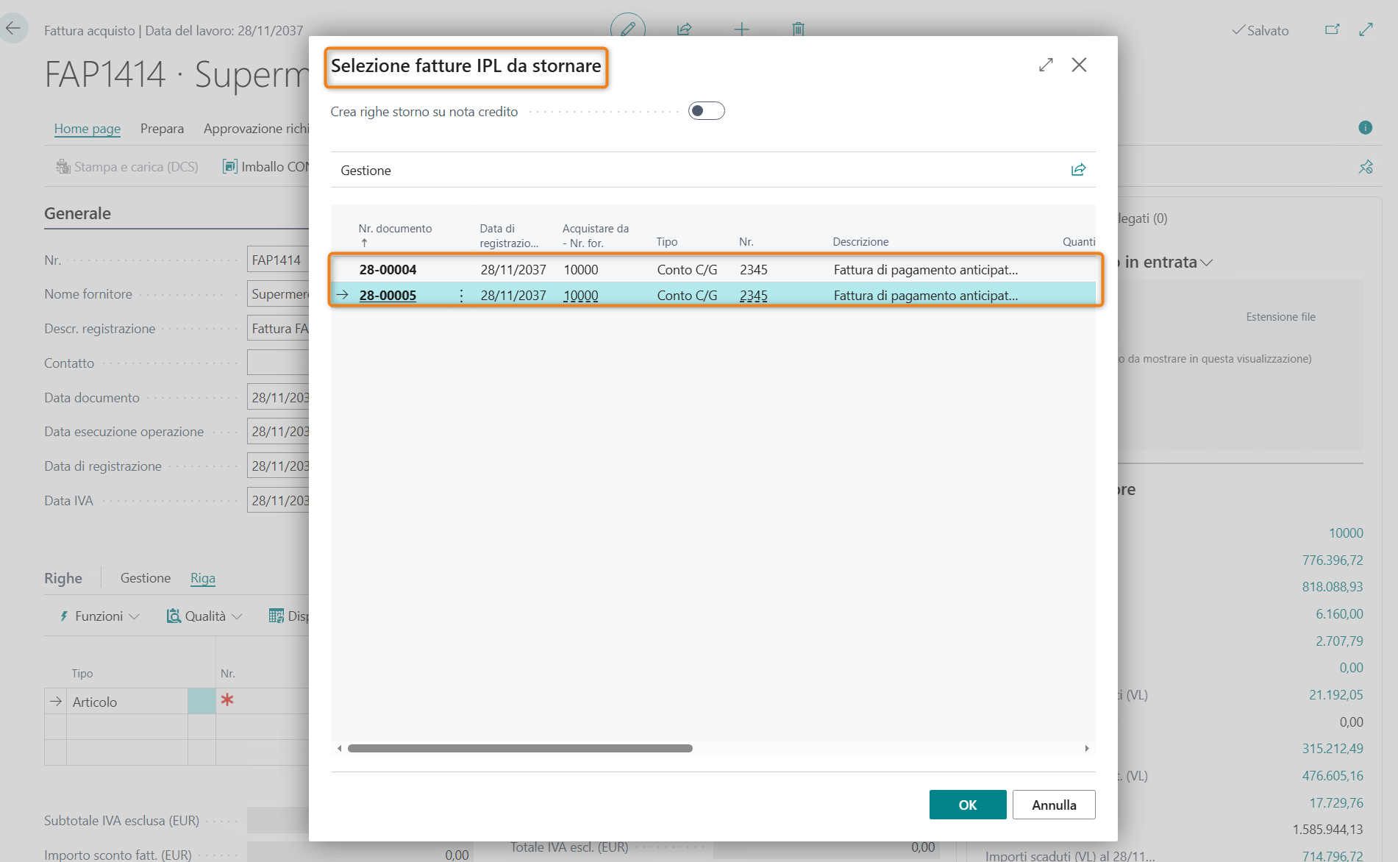This screenshot has height=862, width=1398.
Task: Toggle Crea righe storno su nota credito
Action: click(x=706, y=111)
